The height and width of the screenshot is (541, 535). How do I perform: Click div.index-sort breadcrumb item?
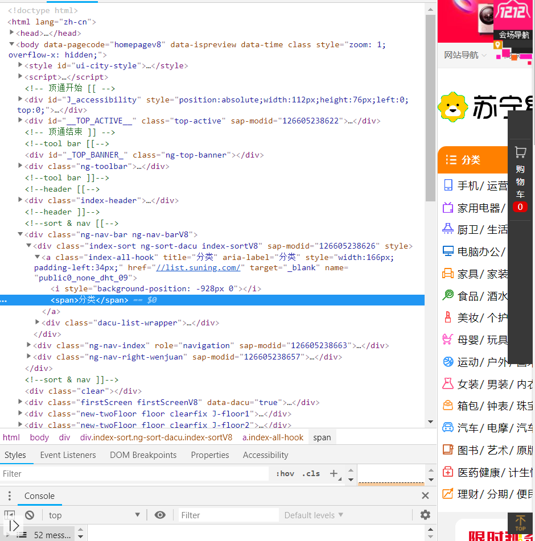(156, 437)
